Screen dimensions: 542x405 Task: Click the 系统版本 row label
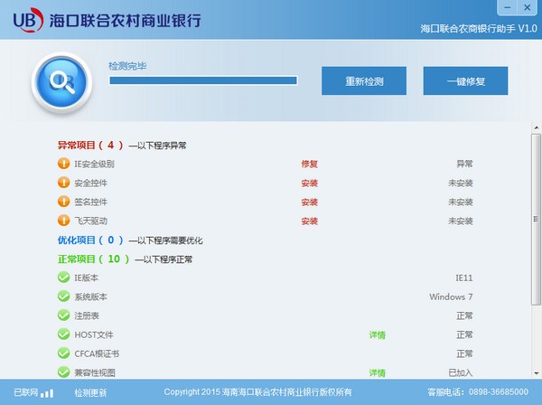(x=90, y=297)
